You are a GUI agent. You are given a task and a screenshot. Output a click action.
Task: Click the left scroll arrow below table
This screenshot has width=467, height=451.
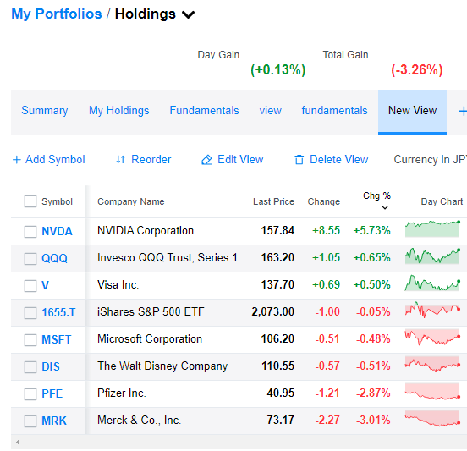click(18, 442)
